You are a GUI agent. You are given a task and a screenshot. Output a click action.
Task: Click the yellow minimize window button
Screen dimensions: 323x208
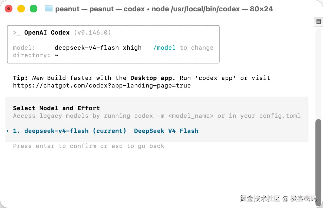21,9
